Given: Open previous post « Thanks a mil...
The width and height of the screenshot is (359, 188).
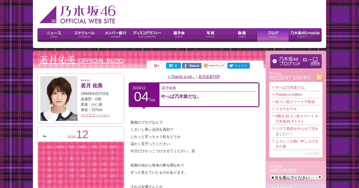Looking at the screenshot, I should click(181, 77).
